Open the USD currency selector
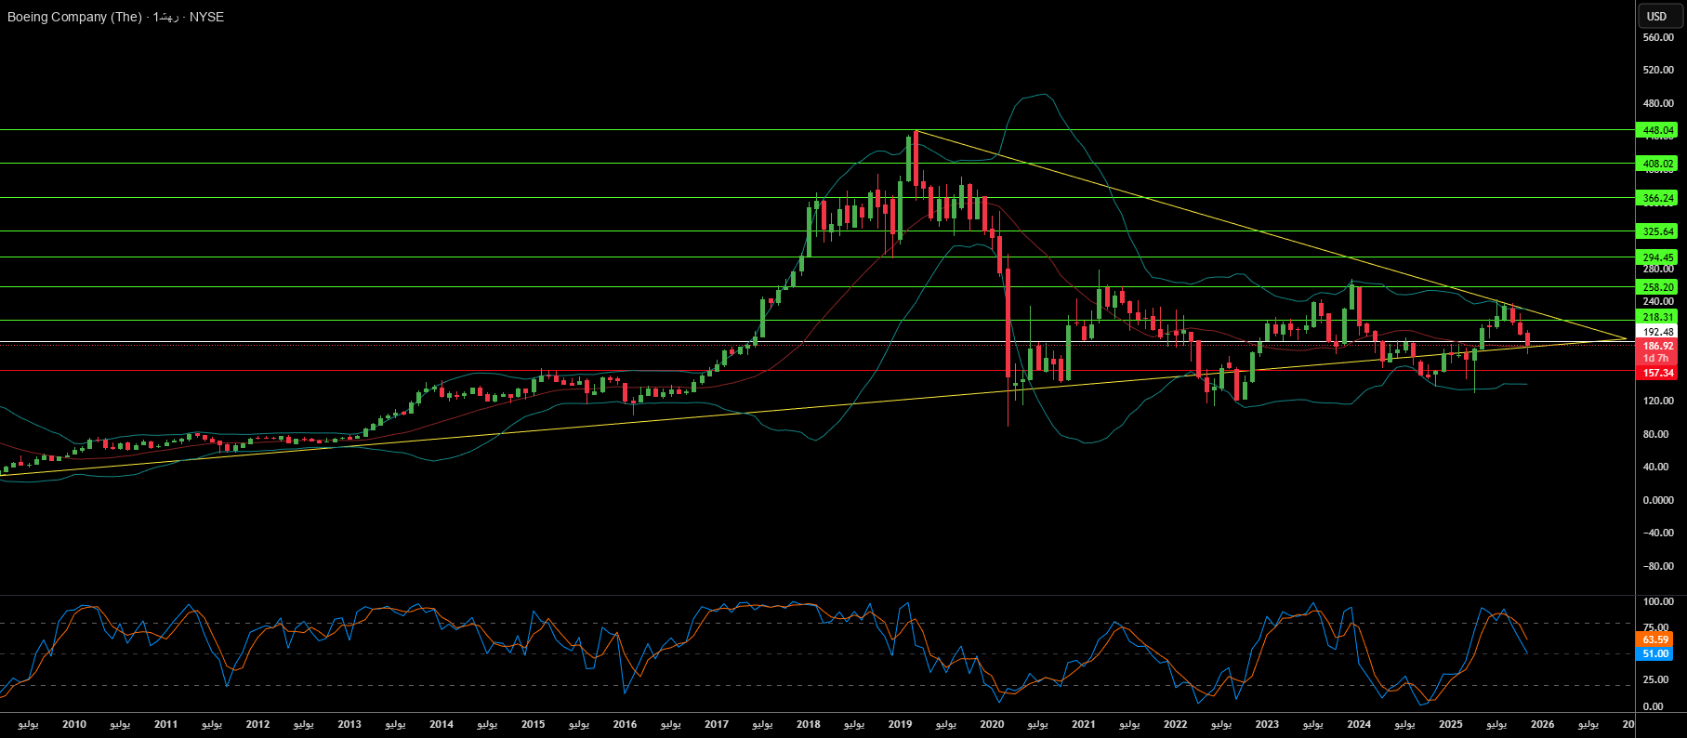Viewport: 1687px width, 738px height. point(1657,16)
